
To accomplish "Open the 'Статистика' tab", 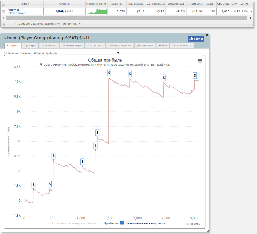I will tap(95, 46).
